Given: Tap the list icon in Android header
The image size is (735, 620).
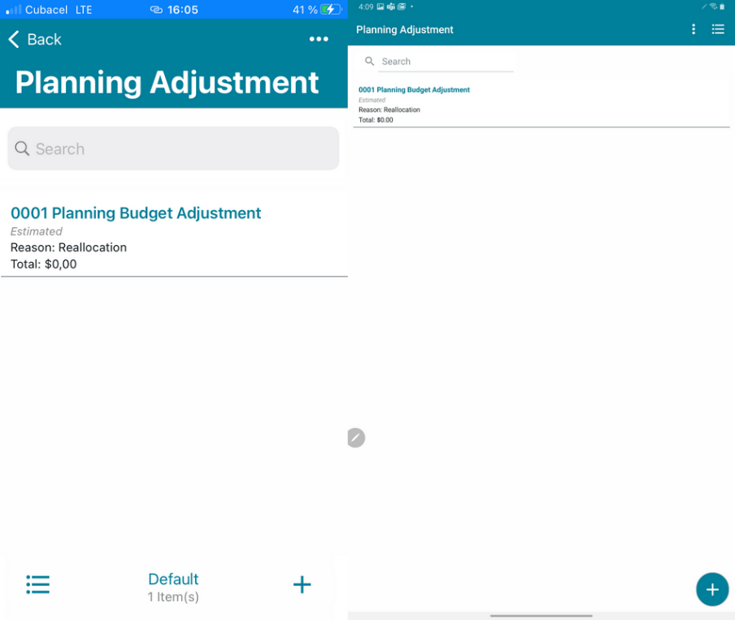Looking at the screenshot, I should (718, 29).
